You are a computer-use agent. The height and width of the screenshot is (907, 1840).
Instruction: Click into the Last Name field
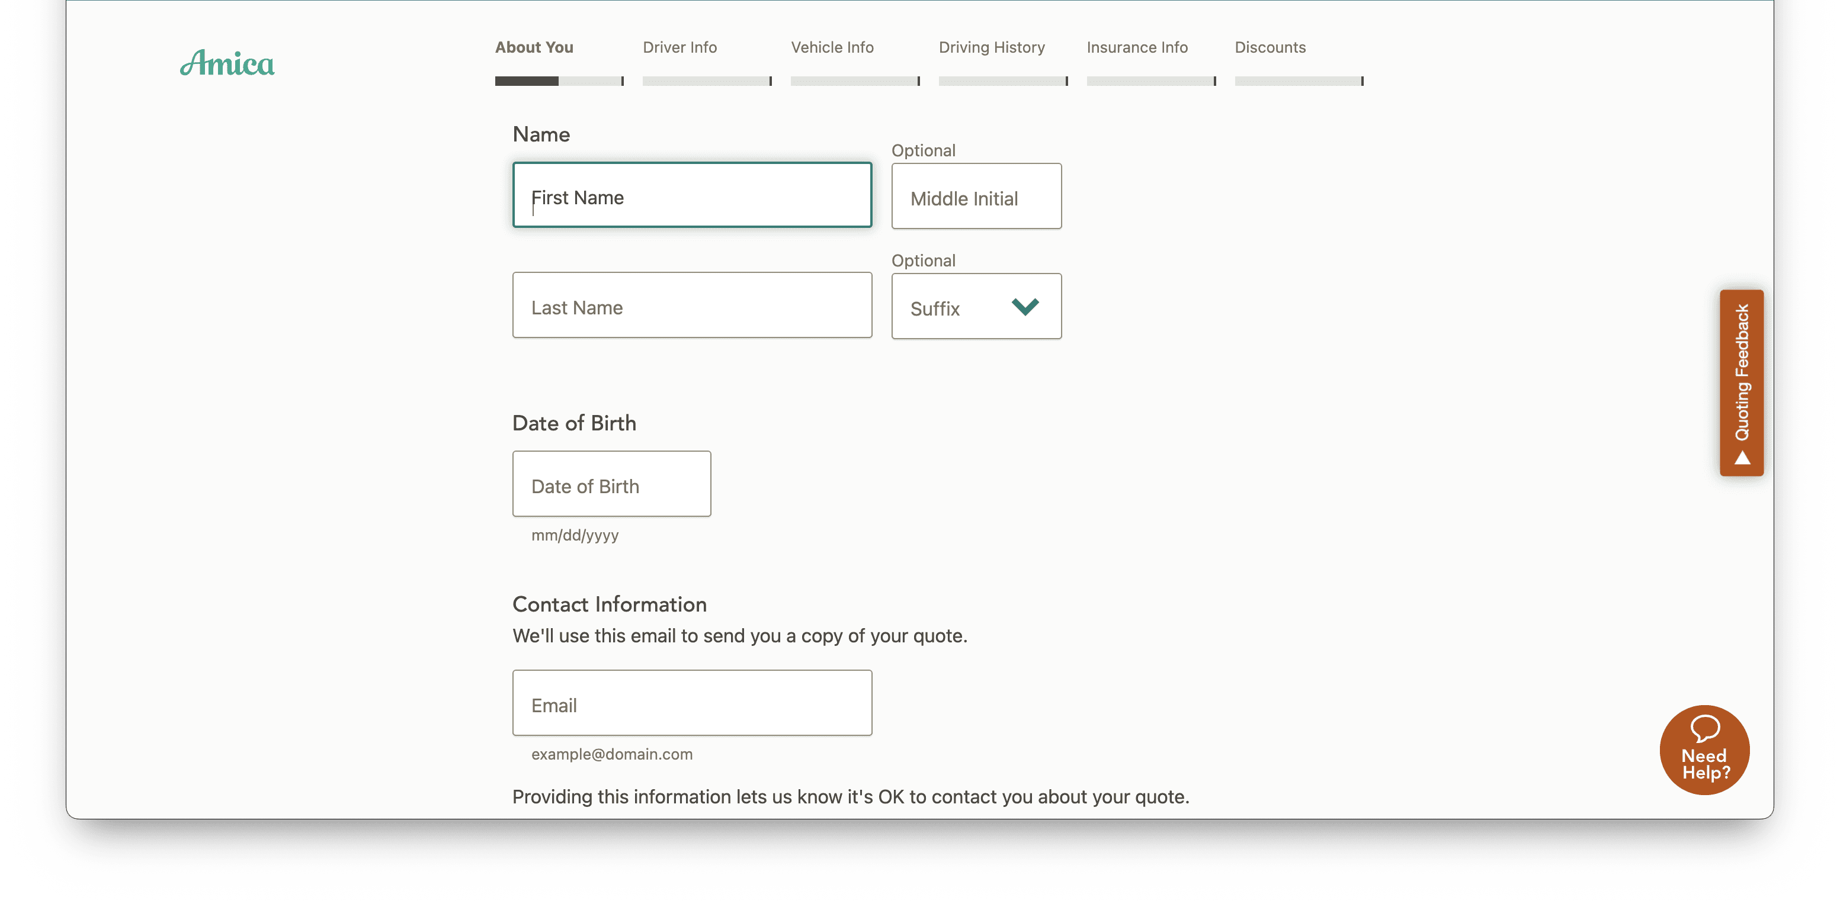(x=691, y=305)
